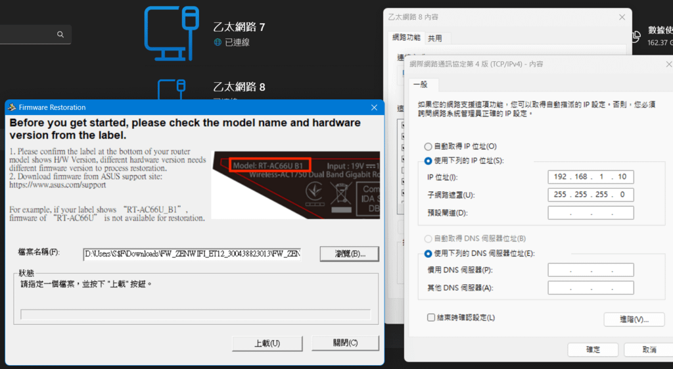Viewport: 673px width, 369px height.
Task: Select 使用下列的 IP 位址 radio button
Action: point(428,160)
